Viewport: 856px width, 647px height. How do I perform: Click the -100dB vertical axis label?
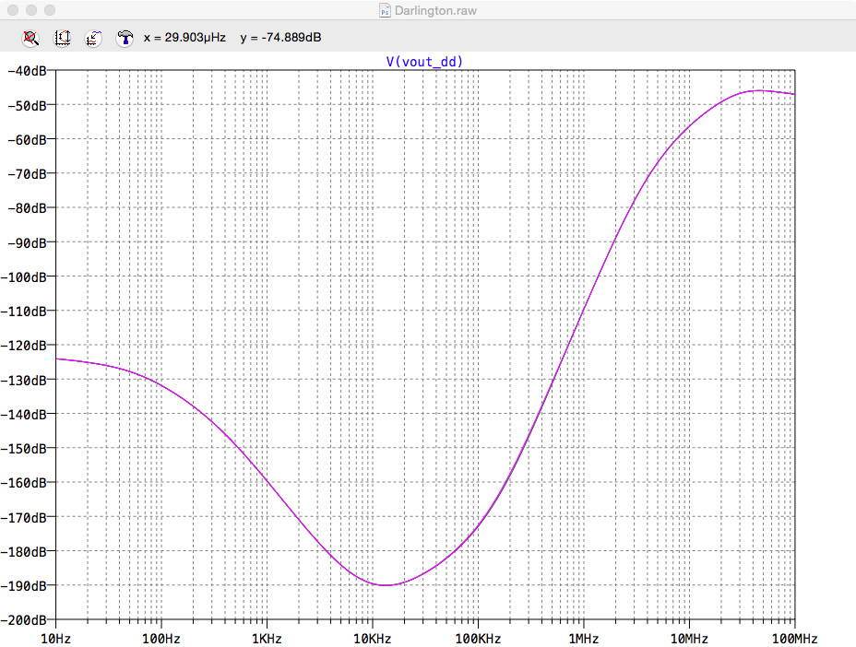coord(23,277)
